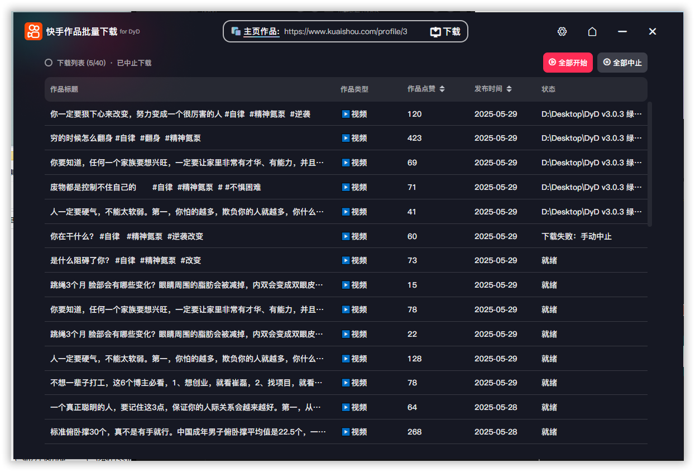Image resolution: width=695 pixels, height=472 pixels.
Task: Click video icon in row with 22 likes
Action: [346, 334]
